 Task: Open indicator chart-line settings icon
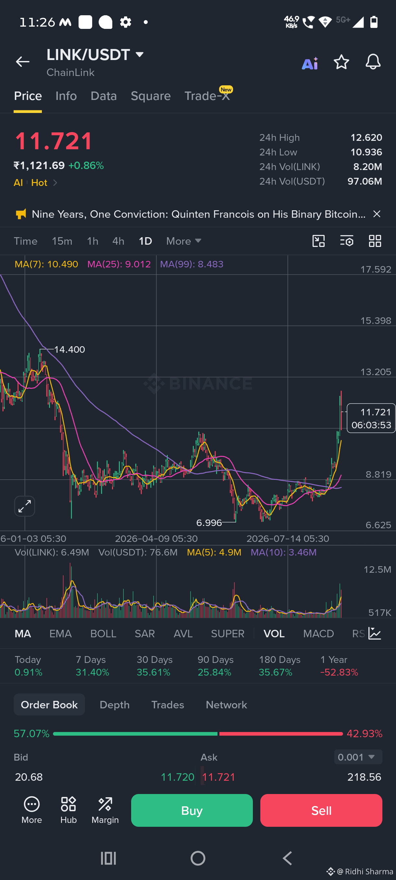(x=375, y=634)
